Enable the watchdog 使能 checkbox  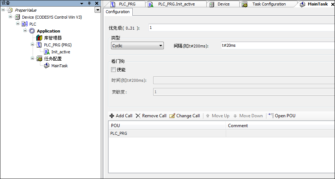113,70
